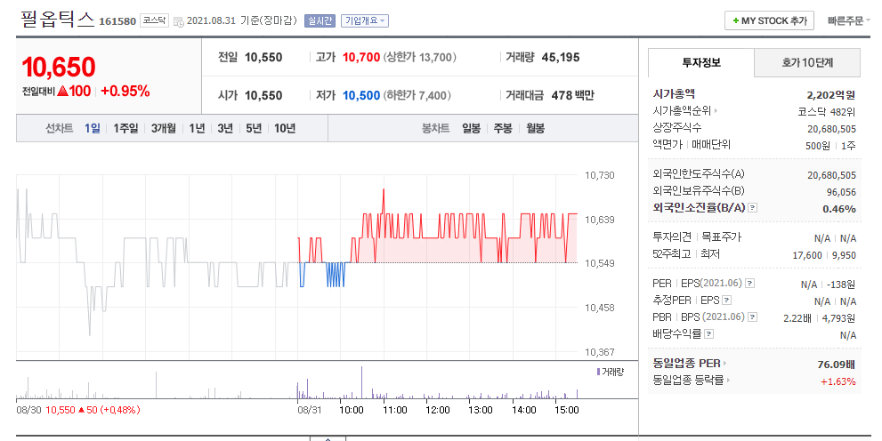Screen dimensions: 882x441
Task: Open the 동일업종 등락률 link
Action: coord(689,381)
